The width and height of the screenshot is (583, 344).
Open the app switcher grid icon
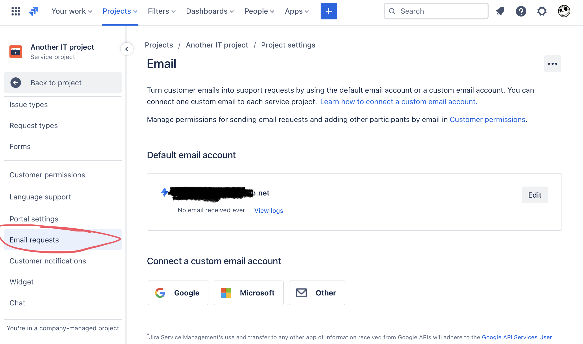[x=15, y=11]
